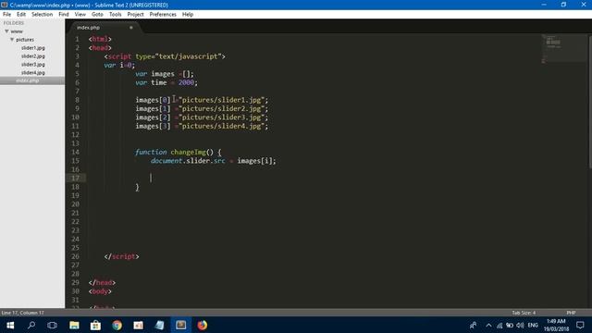The height and width of the screenshot is (333, 592).
Task: Switch ENG input language indicator
Action: point(533,325)
